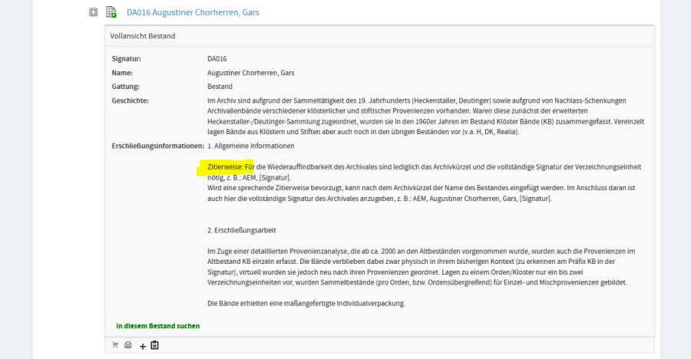This screenshot has height=359, width=691.
Task: Click the 'Geschichte:' field label
Action: [x=131, y=100]
